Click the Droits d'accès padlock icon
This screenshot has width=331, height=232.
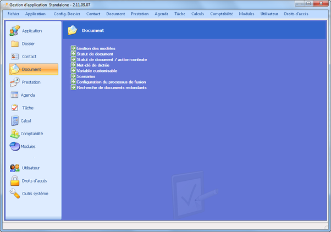coord(15,180)
